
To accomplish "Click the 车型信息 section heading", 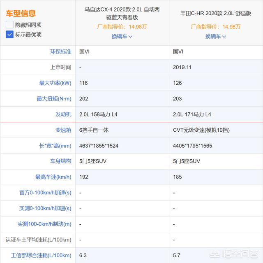I will pyautogui.click(x=21, y=14).
